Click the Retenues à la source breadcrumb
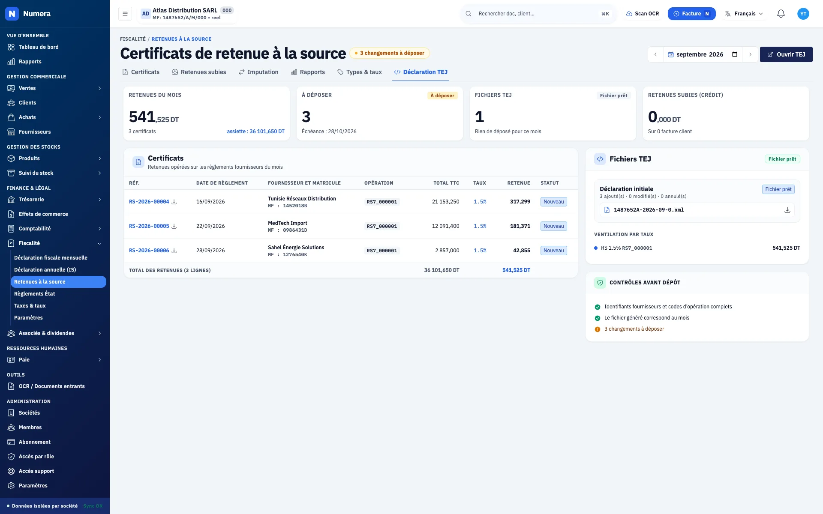The height and width of the screenshot is (514, 823). (181, 39)
